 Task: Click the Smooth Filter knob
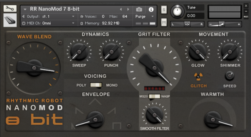click(x=154, y=115)
